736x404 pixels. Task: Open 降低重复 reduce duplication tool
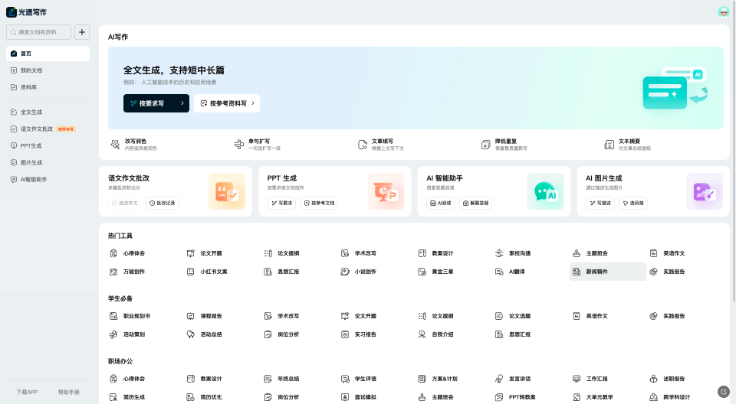point(504,145)
